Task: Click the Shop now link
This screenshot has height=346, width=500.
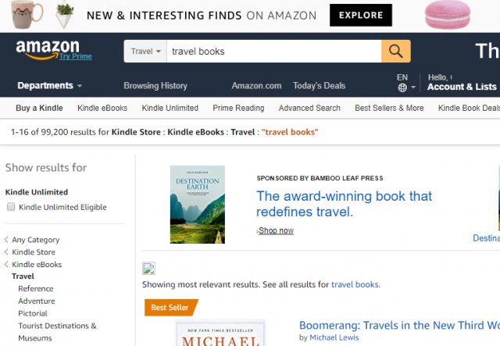Action: point(276,230)
